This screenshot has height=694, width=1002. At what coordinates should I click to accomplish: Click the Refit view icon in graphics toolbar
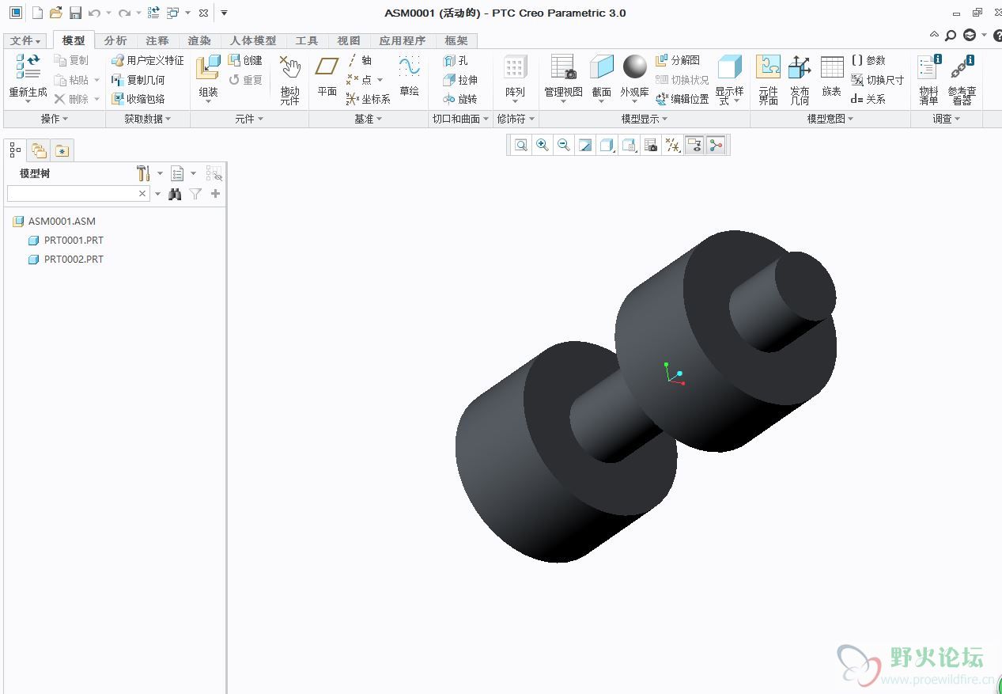(520, 145)
